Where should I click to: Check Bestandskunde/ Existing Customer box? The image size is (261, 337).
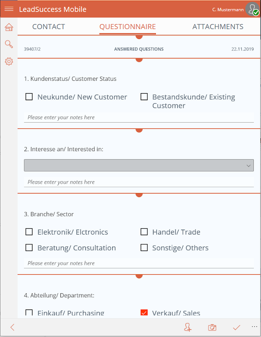coord(144,97)
